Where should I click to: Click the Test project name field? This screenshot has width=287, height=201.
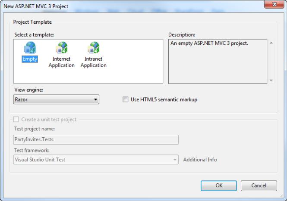tap(96, 139)
